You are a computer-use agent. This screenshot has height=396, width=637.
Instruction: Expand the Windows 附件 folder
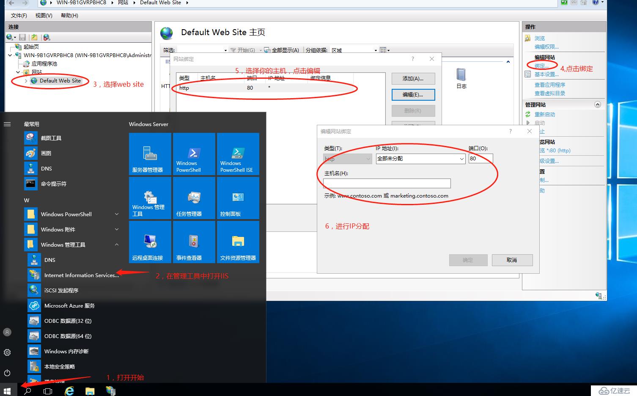pos(117,229)
